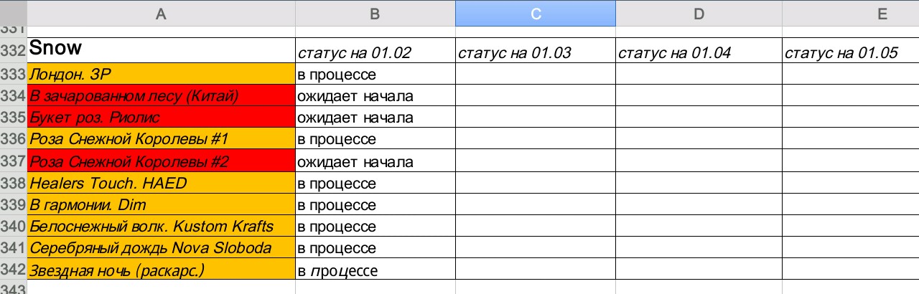Screen dimensions: 919x294
Task: Select column B header
Action: [375, 13]
